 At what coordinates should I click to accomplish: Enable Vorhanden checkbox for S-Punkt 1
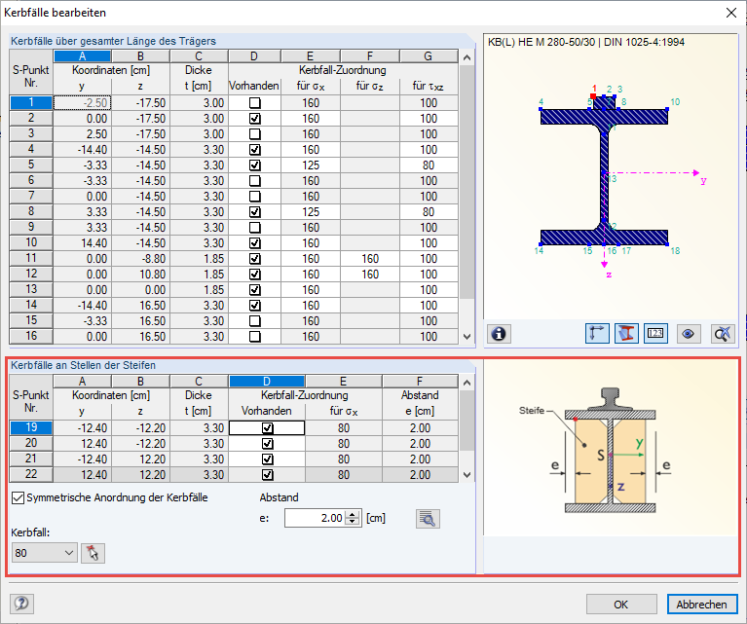(x=255, y=103)
